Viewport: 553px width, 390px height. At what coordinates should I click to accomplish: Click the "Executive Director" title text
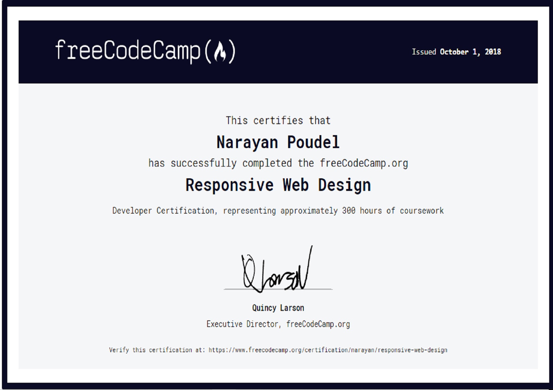(x=242, y=324)
